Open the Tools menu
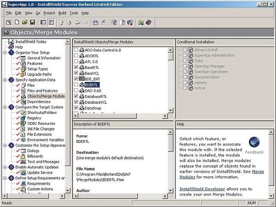 pyautogui.click(x=74, y=13)
